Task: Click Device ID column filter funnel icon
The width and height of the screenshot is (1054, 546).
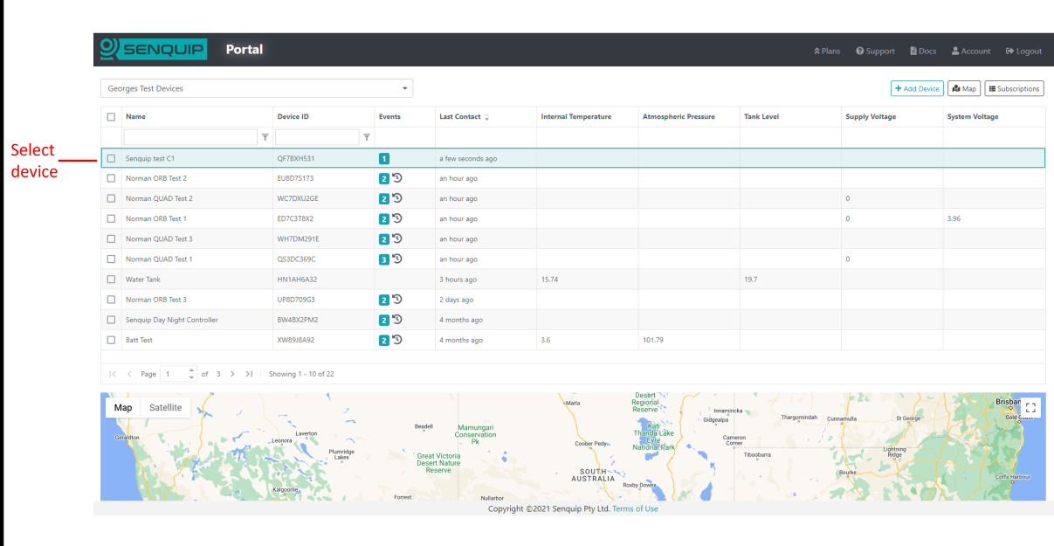Action: (x=367, y=137)
